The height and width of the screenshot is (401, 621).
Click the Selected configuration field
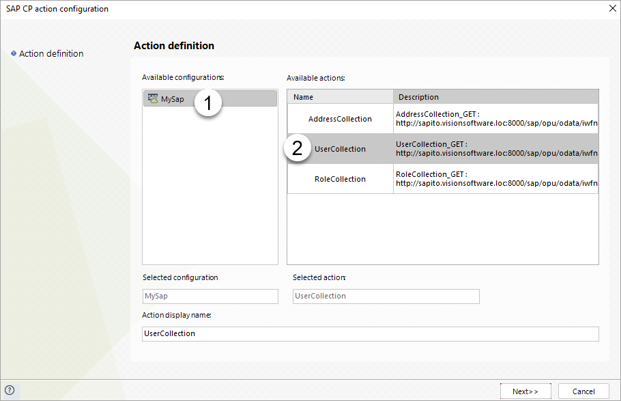click(x=210, y=296)
